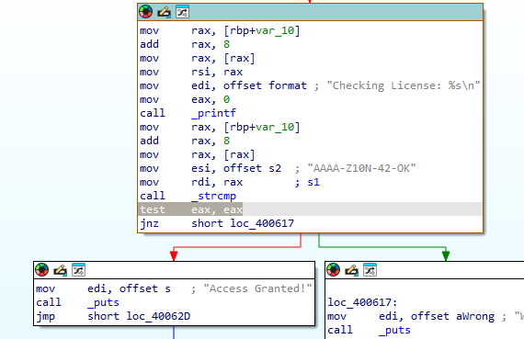
Task: Click teal title bar of top block
Action: (310, 12)
